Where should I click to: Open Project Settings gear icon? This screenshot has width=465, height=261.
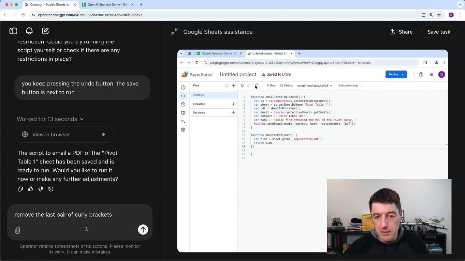[183, 130]
